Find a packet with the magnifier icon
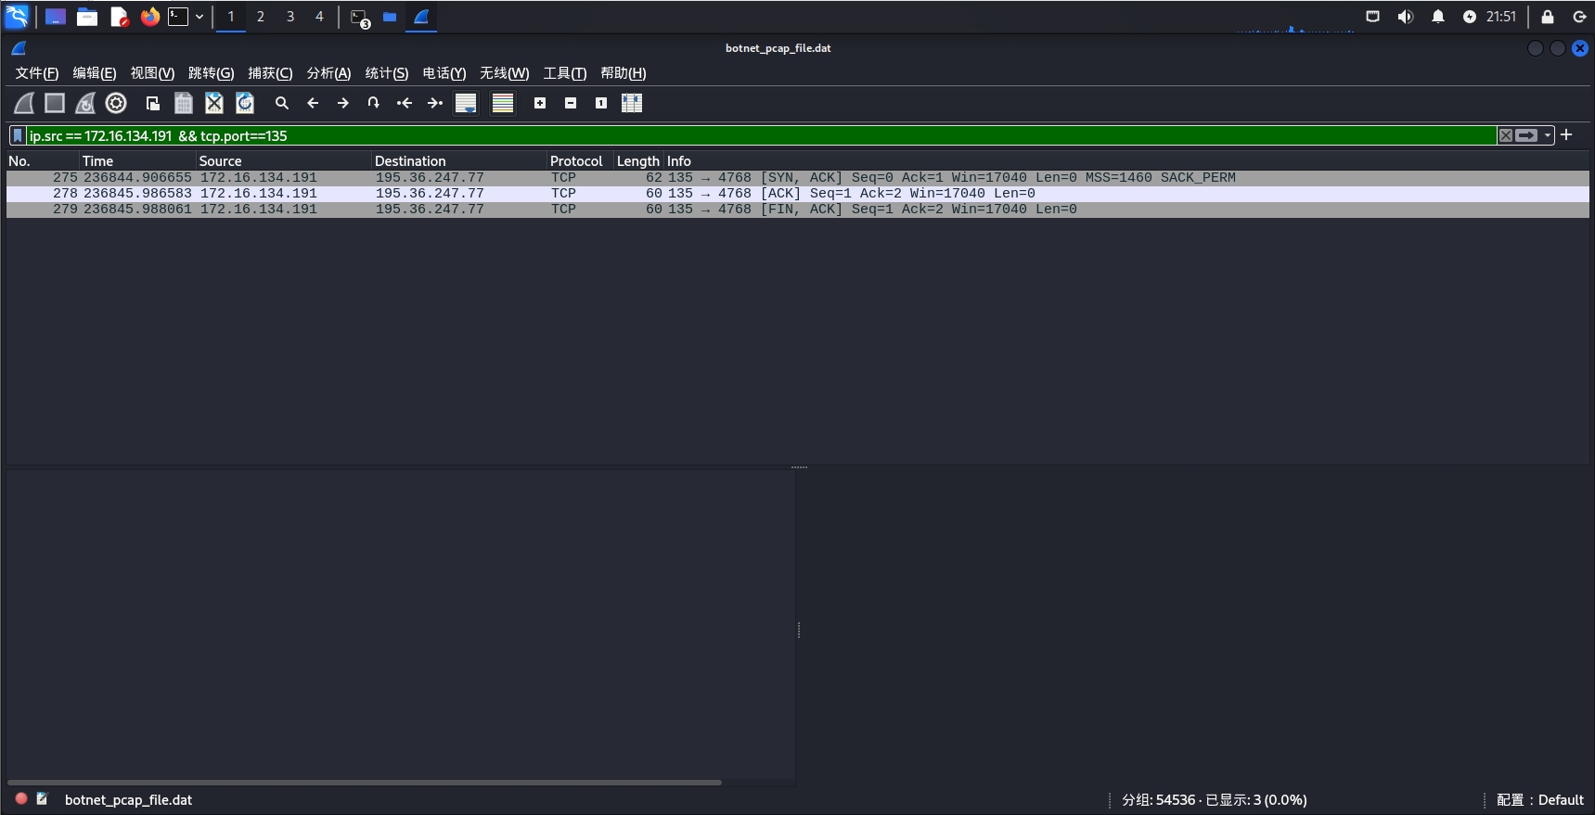 [282, 103]
